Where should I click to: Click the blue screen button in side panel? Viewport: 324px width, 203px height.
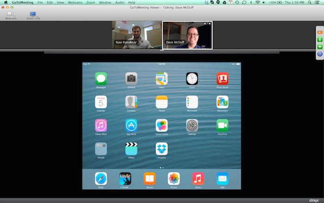320,54
